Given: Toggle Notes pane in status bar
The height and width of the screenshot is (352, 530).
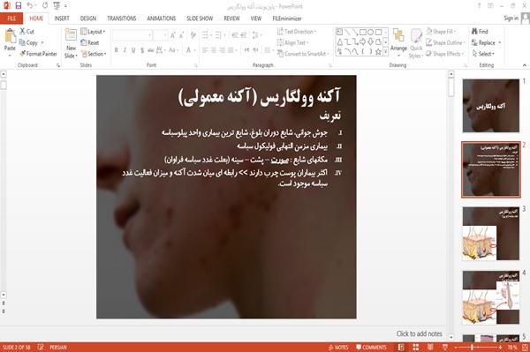Looking at the screenshot, I should pos(338,347).
